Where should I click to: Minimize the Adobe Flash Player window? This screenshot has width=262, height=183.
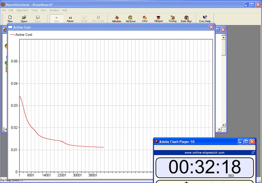tap(240, 142)
